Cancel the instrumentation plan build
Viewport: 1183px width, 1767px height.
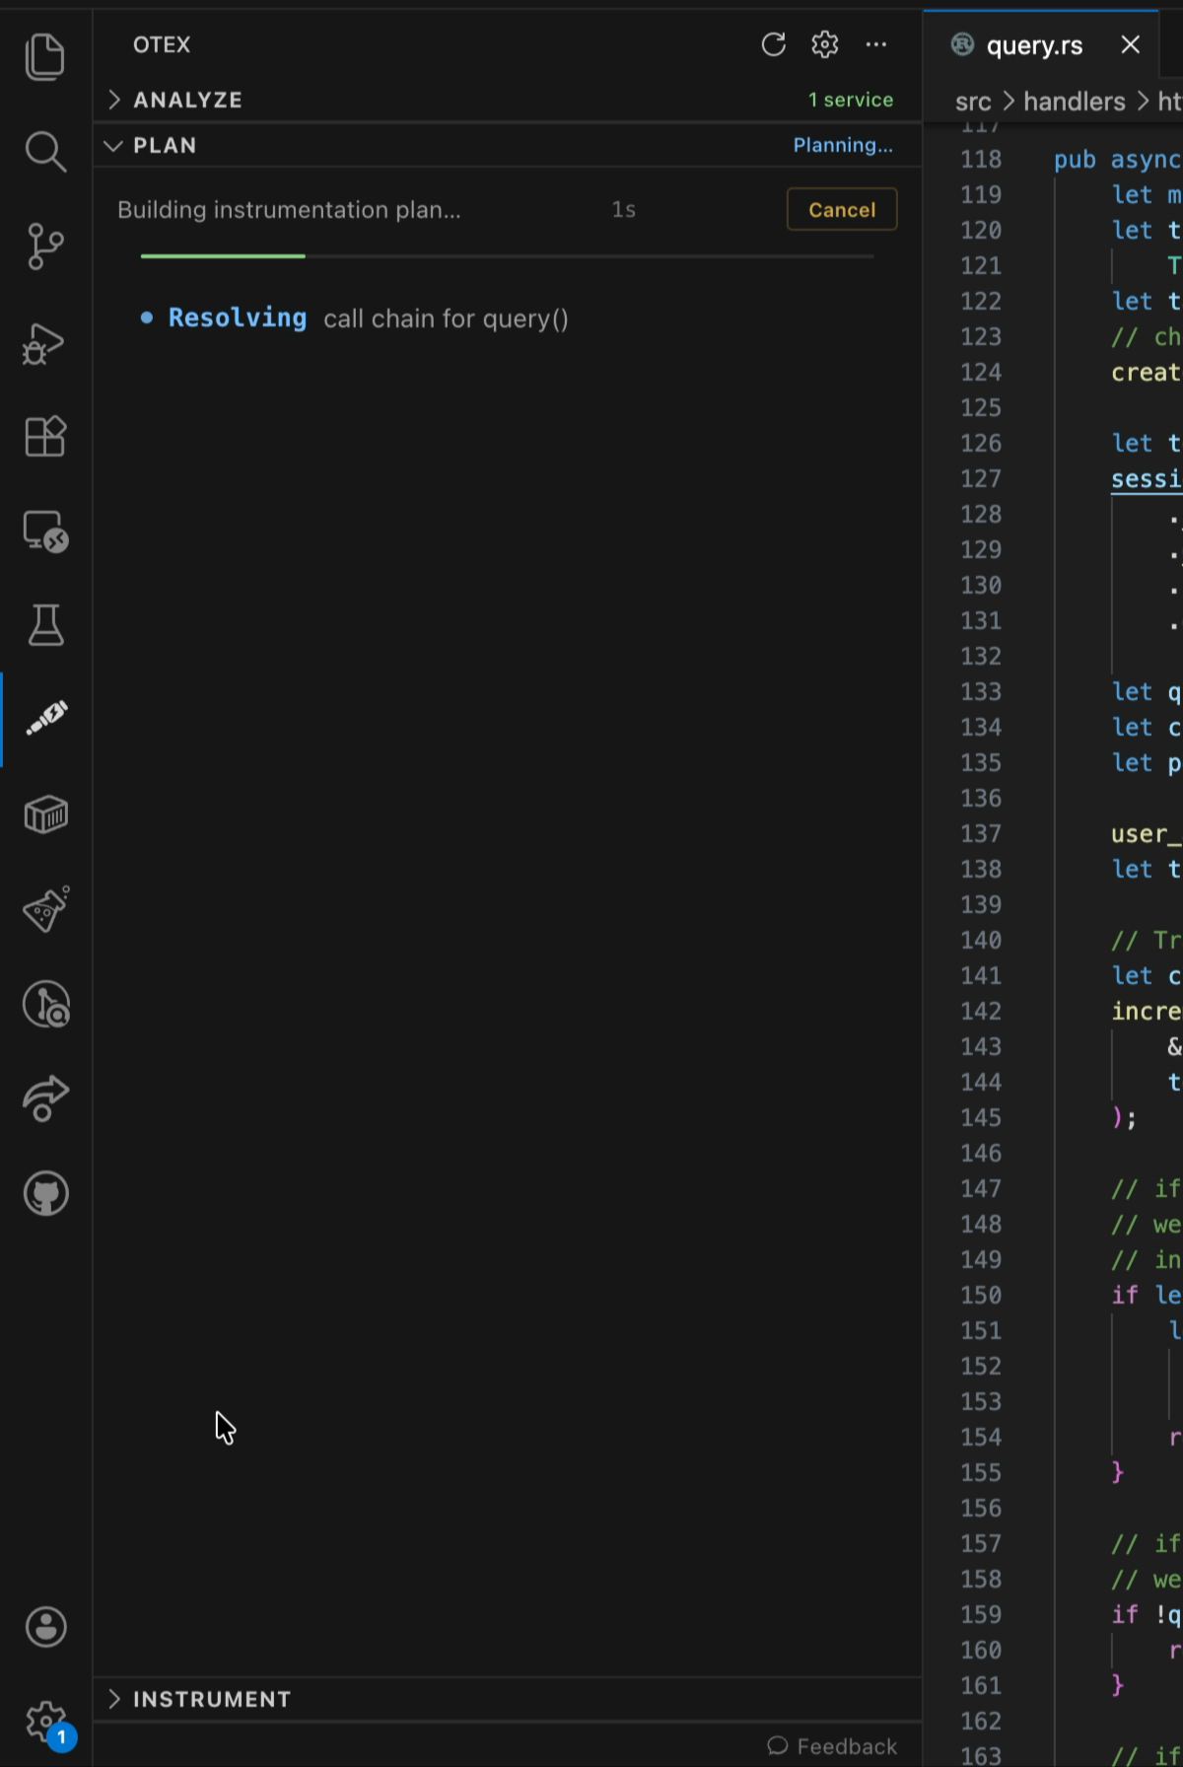pos(842,209)
